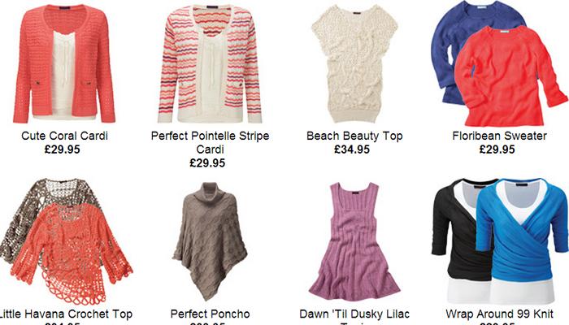Click the Dawn 'Til Dusky Lilac title
This screenshot has height=325, width=569.
tap(354, 314)
